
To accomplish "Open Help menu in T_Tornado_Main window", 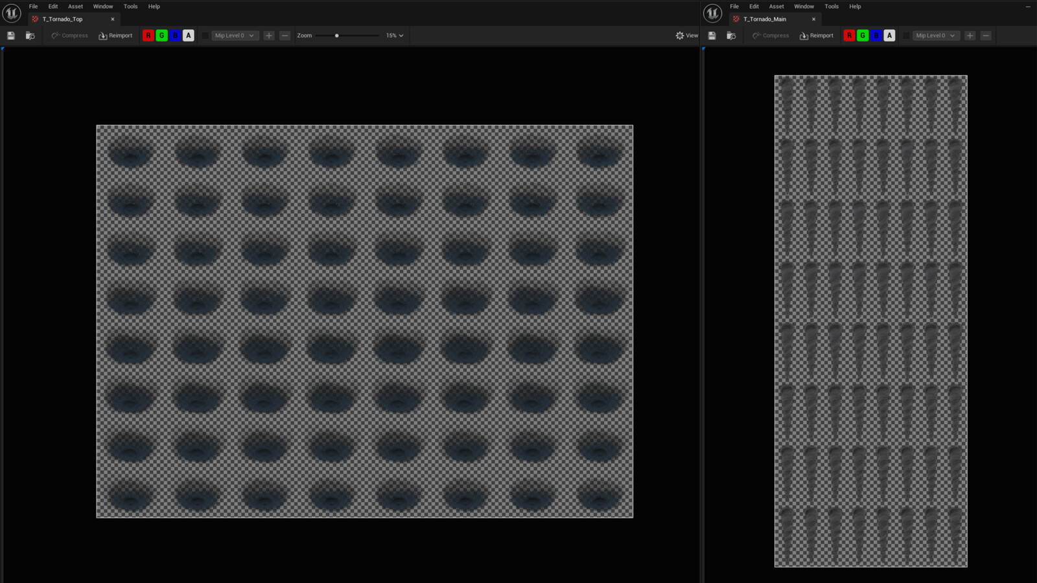I will click(855, 6).
